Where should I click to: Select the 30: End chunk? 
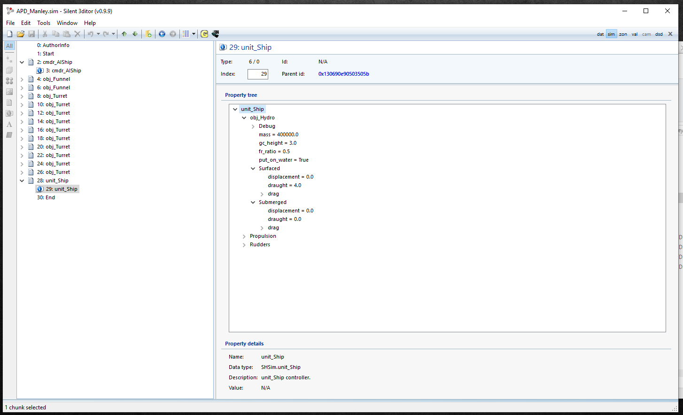click(46, 197)
